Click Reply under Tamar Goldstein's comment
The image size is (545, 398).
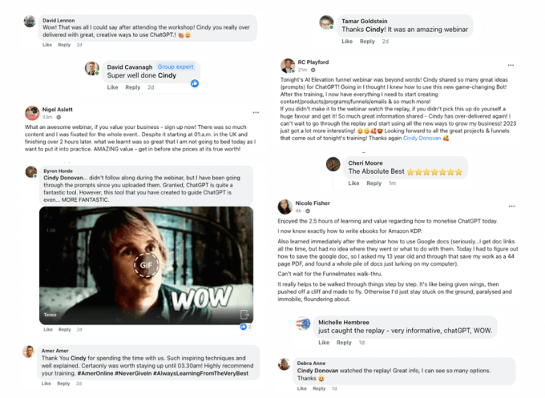pos(367,42)
